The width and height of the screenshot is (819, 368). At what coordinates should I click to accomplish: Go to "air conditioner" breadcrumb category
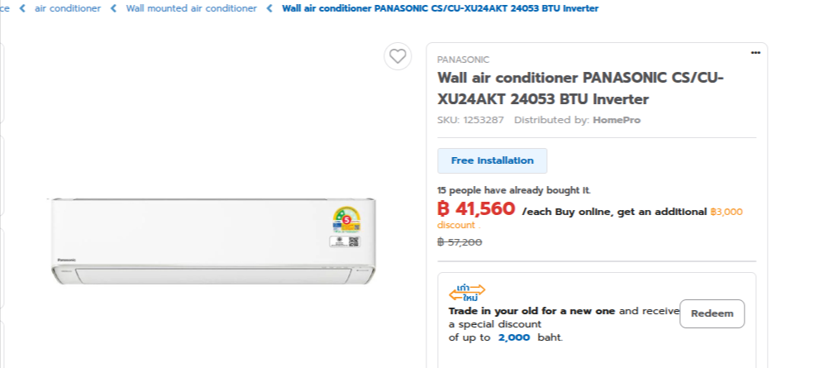pos(68,8)
